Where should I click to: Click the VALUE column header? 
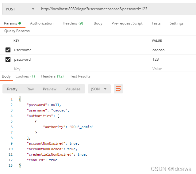coord(157,40)
